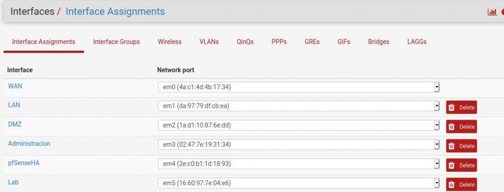Open the WAN network port dropdown
504x192 pixels.
point(299,87)
